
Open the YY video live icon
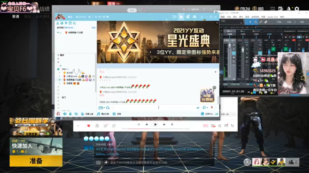[x=175, y=17]
